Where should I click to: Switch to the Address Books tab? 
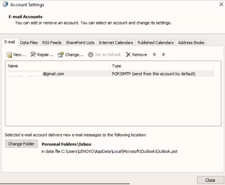point(191,42)
